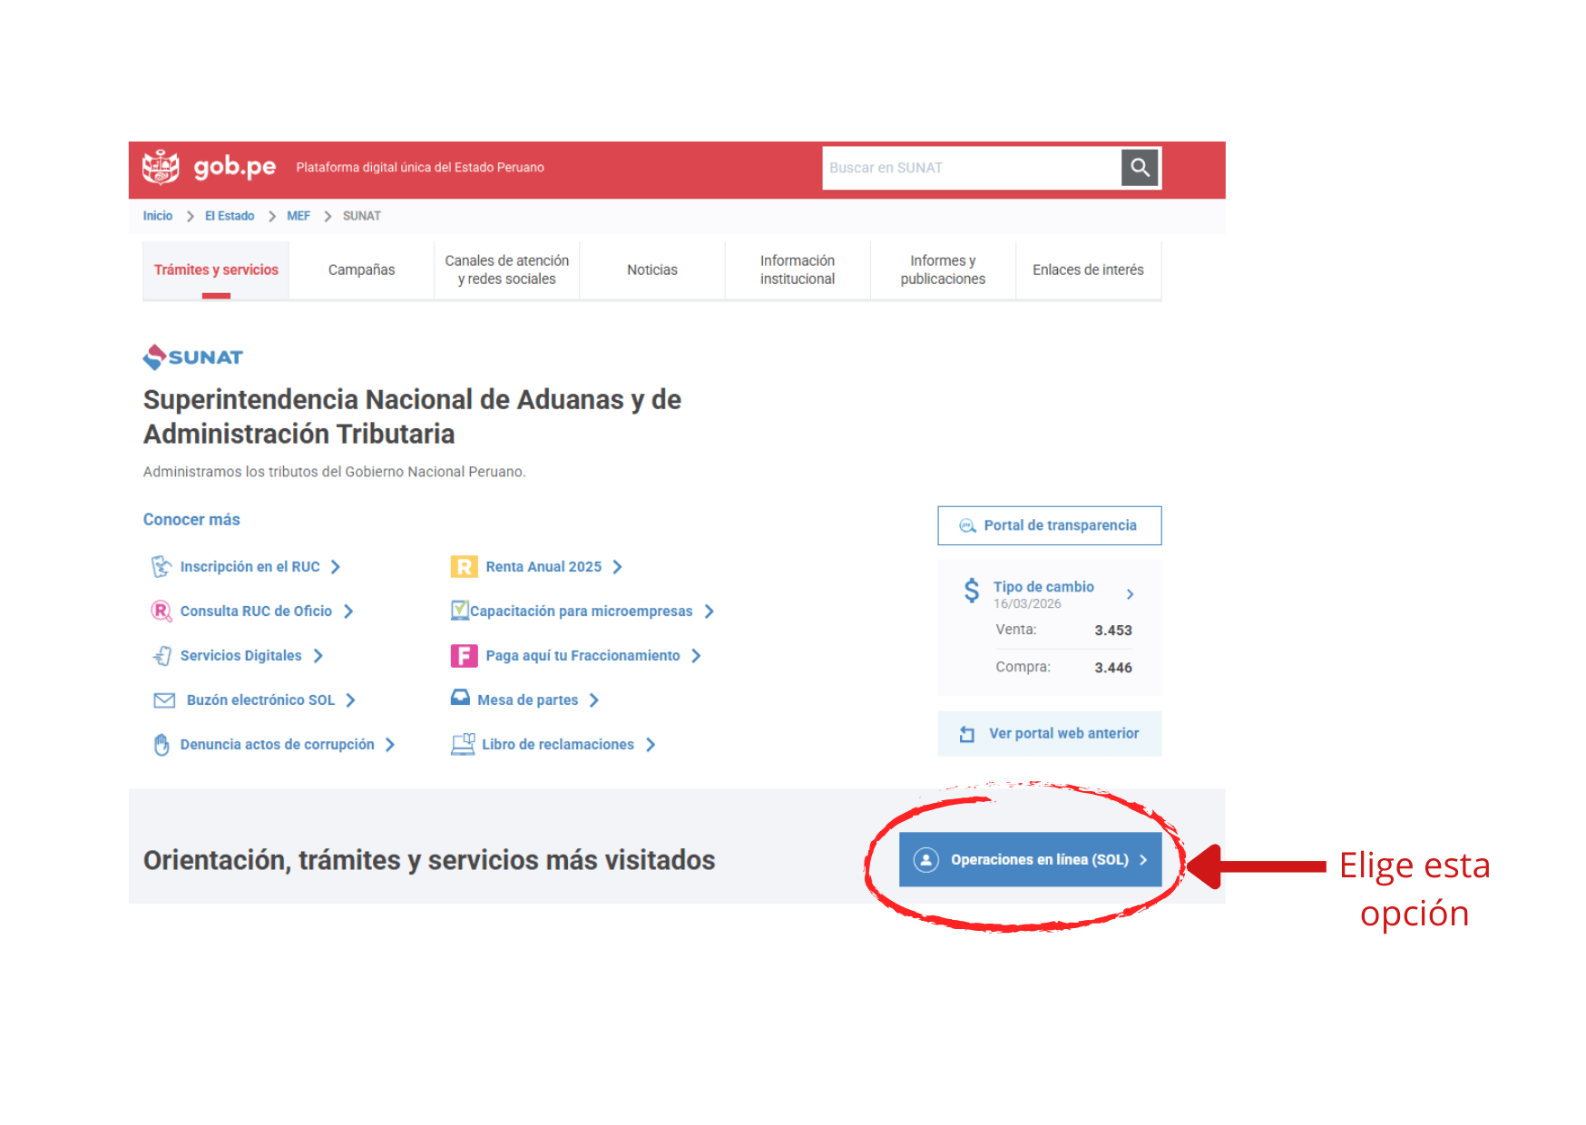Click the SUNAT logo above the title

[x=193, y=357]
